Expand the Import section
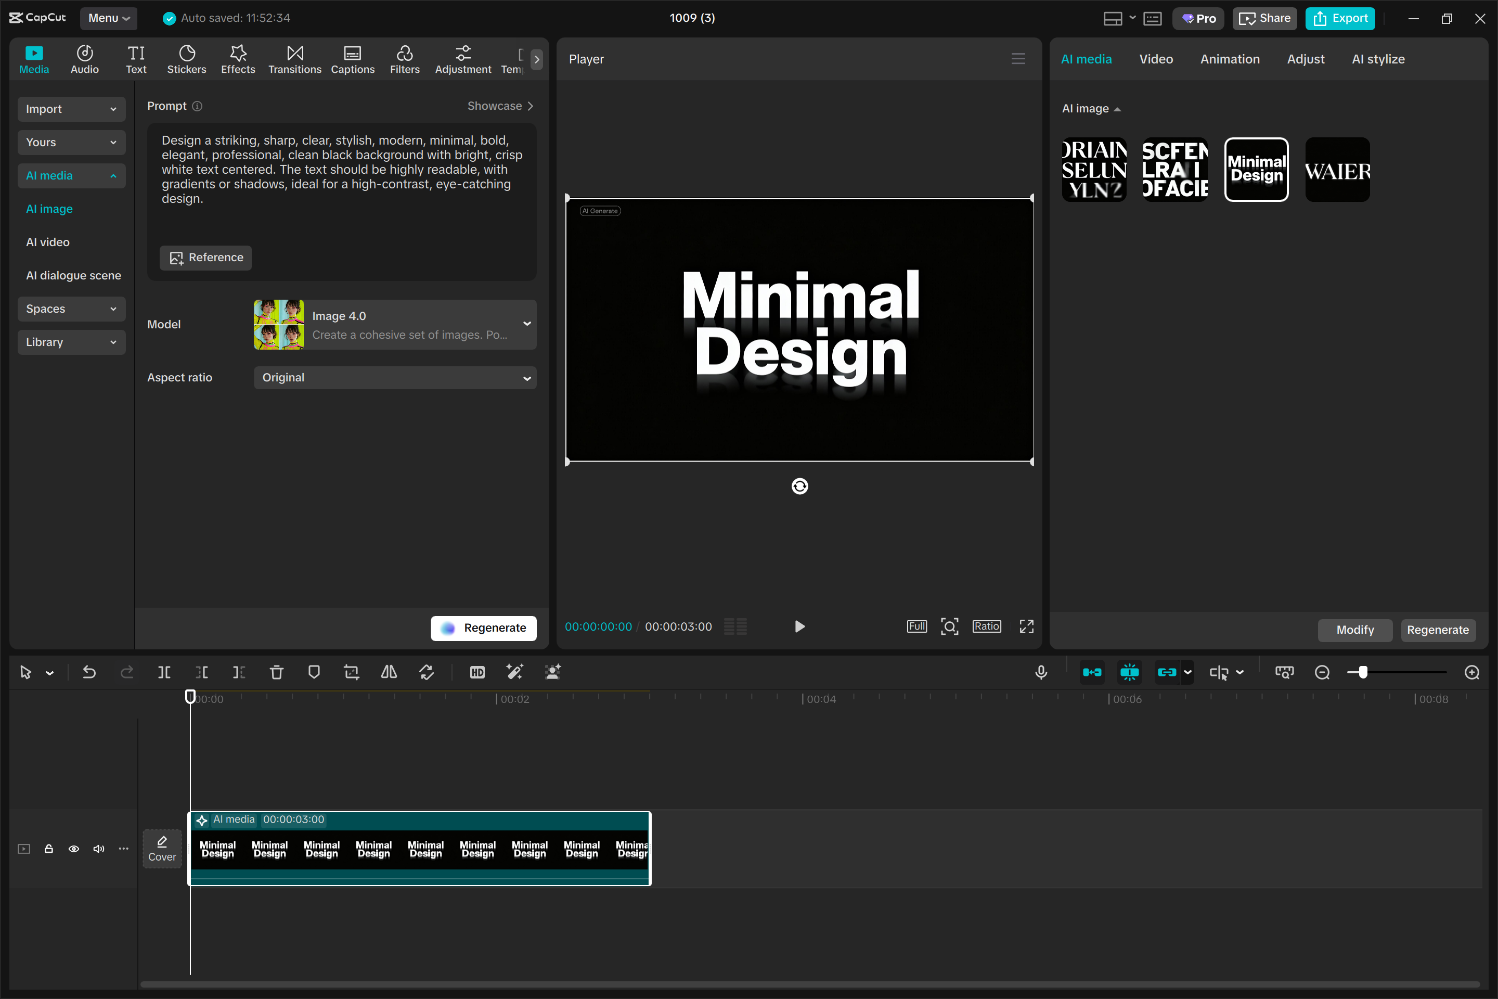 tap(71, 109)
